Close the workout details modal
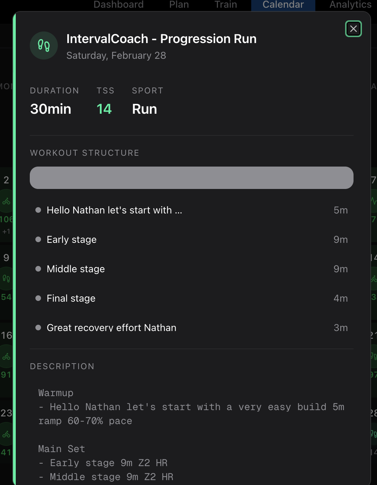 pyautogui.click(x=353, y=29)
